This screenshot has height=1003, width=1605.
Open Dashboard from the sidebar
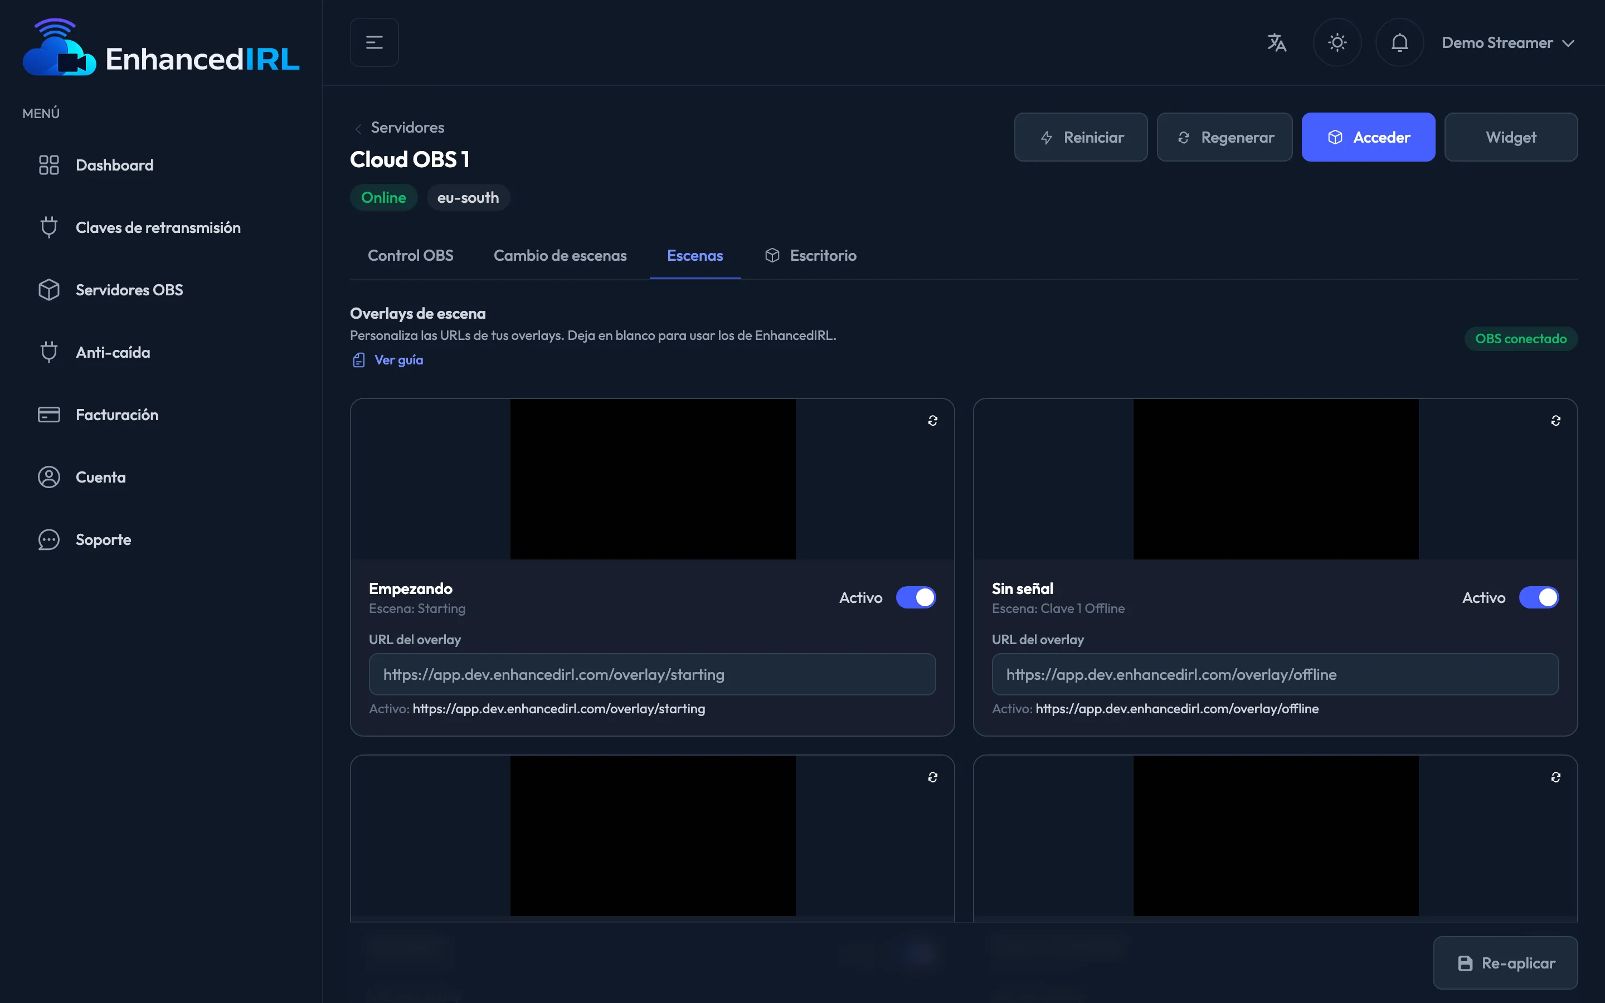[161, 165]
